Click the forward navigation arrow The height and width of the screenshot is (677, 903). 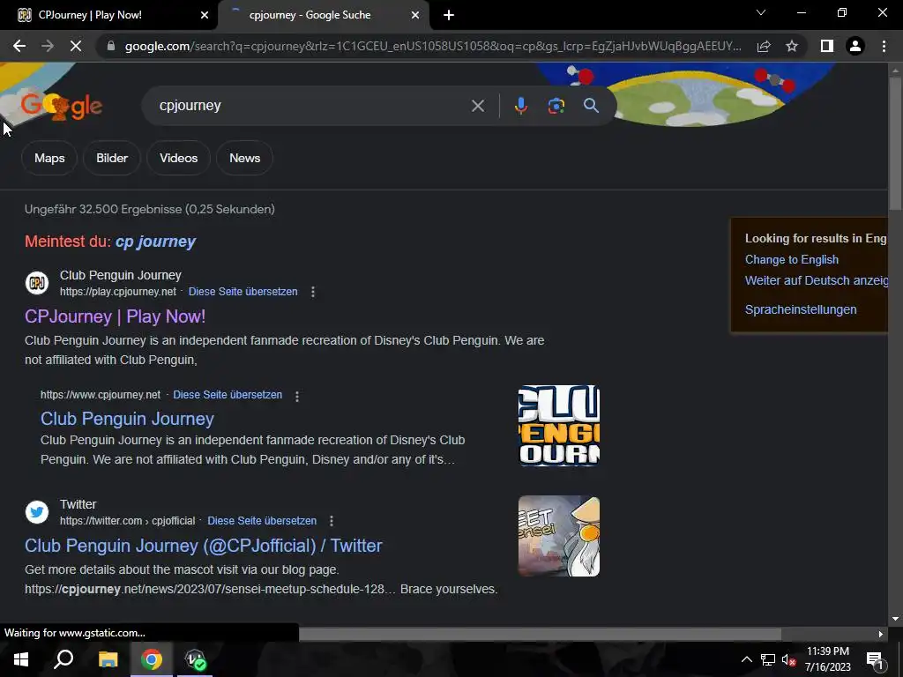tap(48, 46)
